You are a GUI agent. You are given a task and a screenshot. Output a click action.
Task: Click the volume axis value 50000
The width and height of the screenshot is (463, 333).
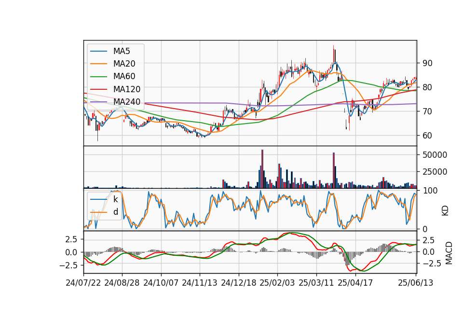pyautogui.click(x=435, y=155)
